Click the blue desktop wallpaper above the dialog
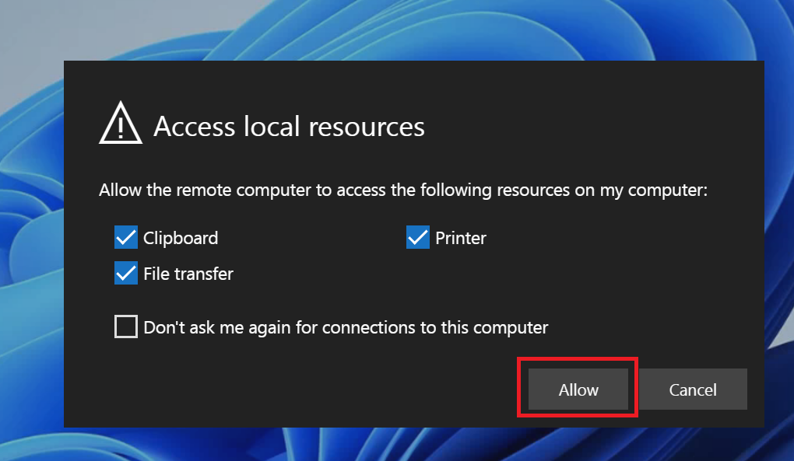The image size is (794, 461). (405, 30)
